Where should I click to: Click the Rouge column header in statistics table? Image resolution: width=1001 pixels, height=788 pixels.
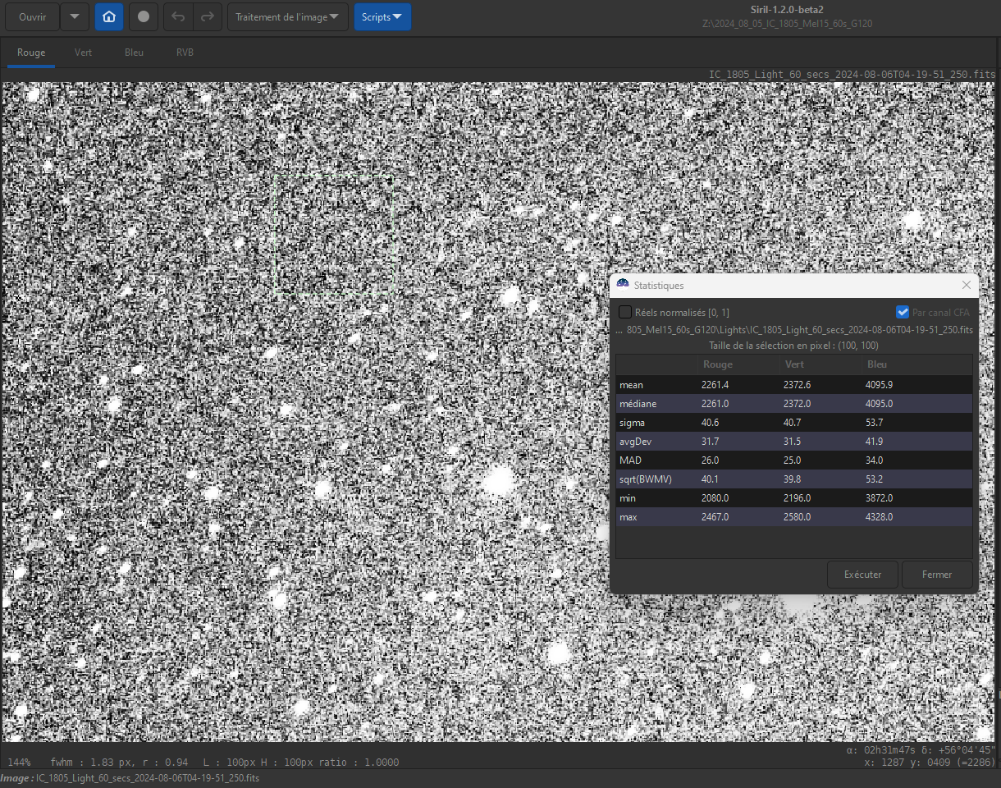point(738,364)
